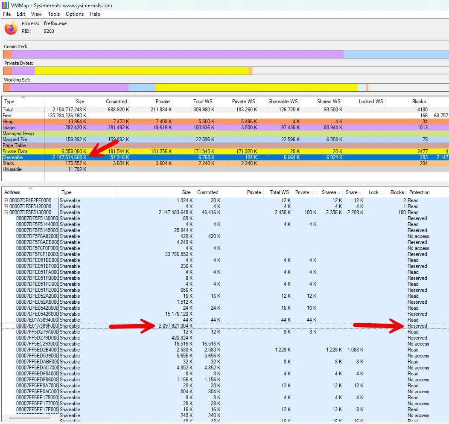Select the Stack row in the summary table
The width and height of the screenshot is (449, 424).
point(225,163)
